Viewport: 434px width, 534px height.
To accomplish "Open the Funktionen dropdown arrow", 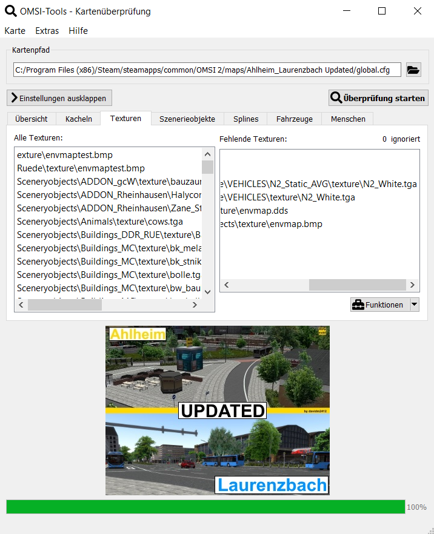I will click(415, 305).
